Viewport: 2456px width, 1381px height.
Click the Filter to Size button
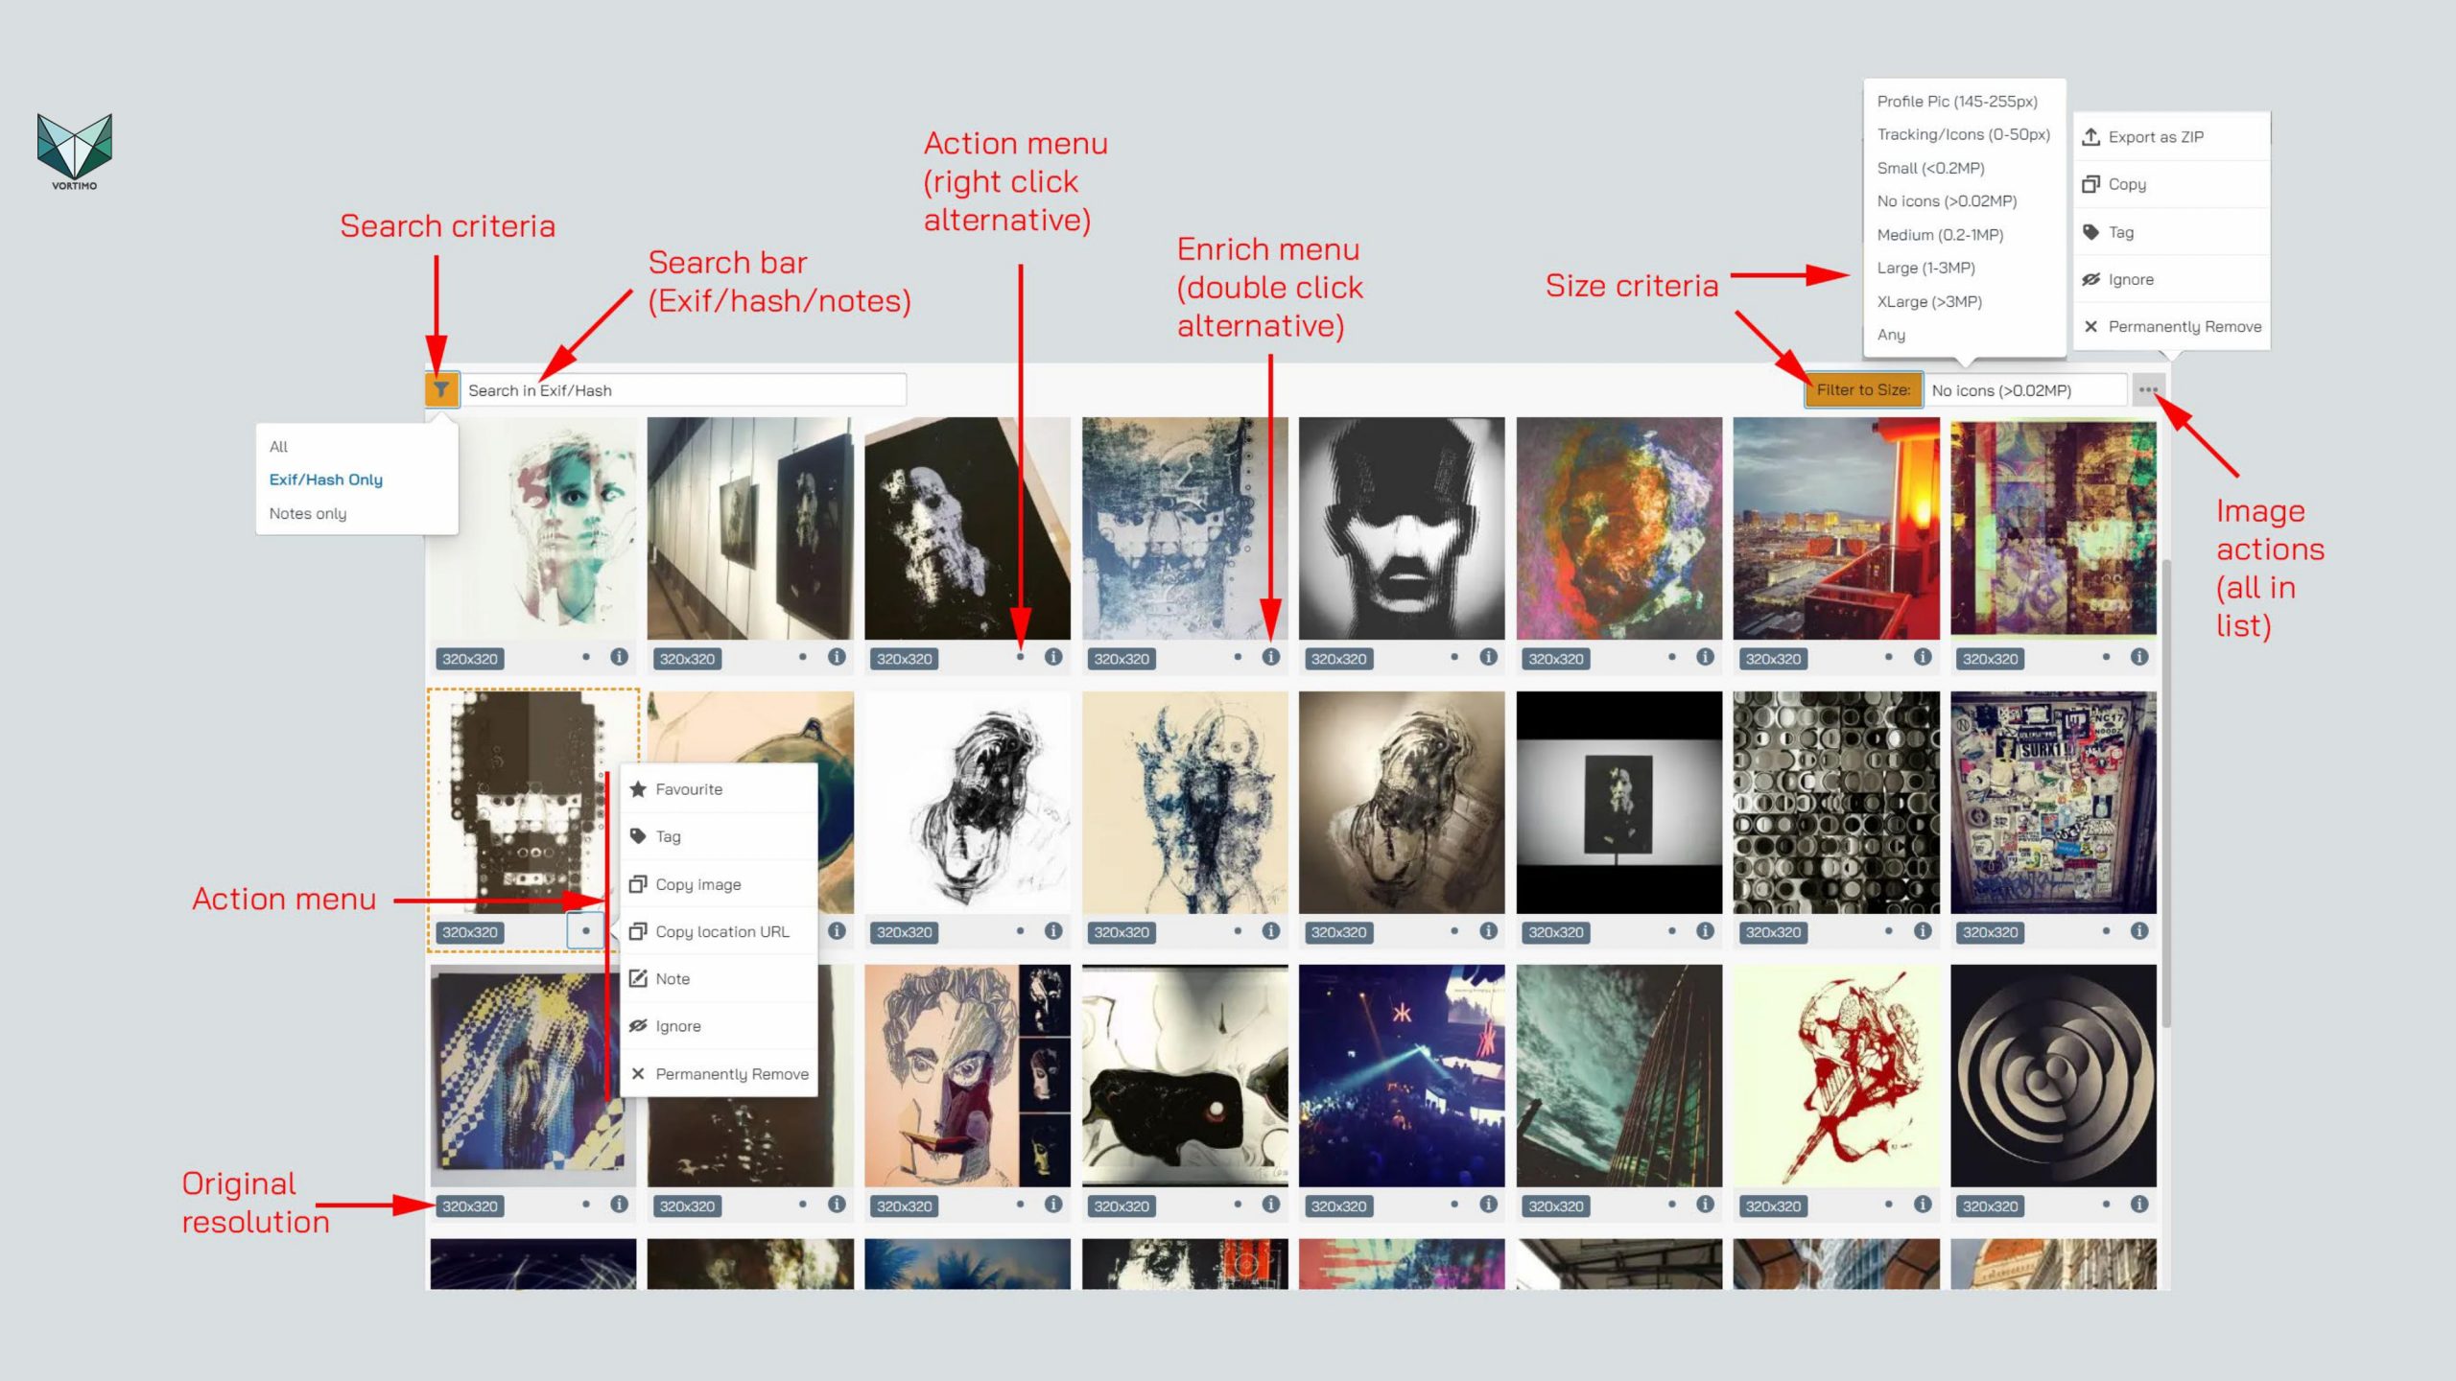coord(1863,389)
